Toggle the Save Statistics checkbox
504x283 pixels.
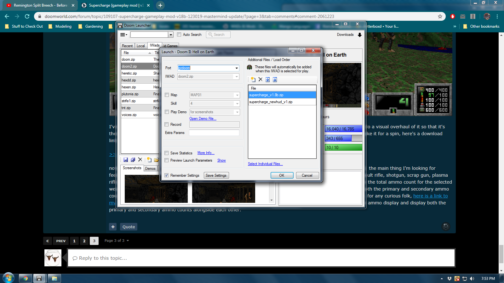(x=167, y=153)
